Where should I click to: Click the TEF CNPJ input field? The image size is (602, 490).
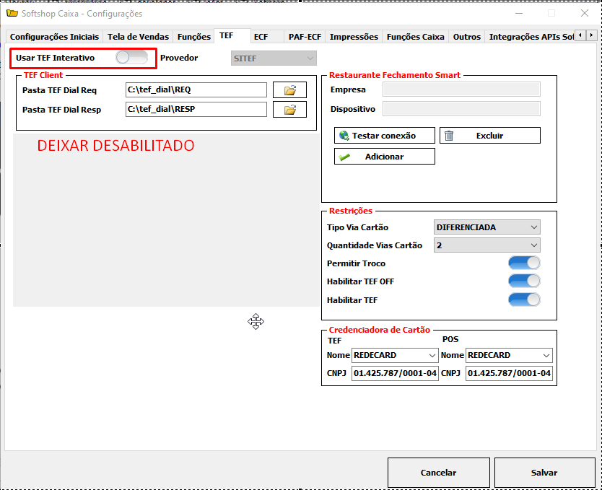pos(394,374)
